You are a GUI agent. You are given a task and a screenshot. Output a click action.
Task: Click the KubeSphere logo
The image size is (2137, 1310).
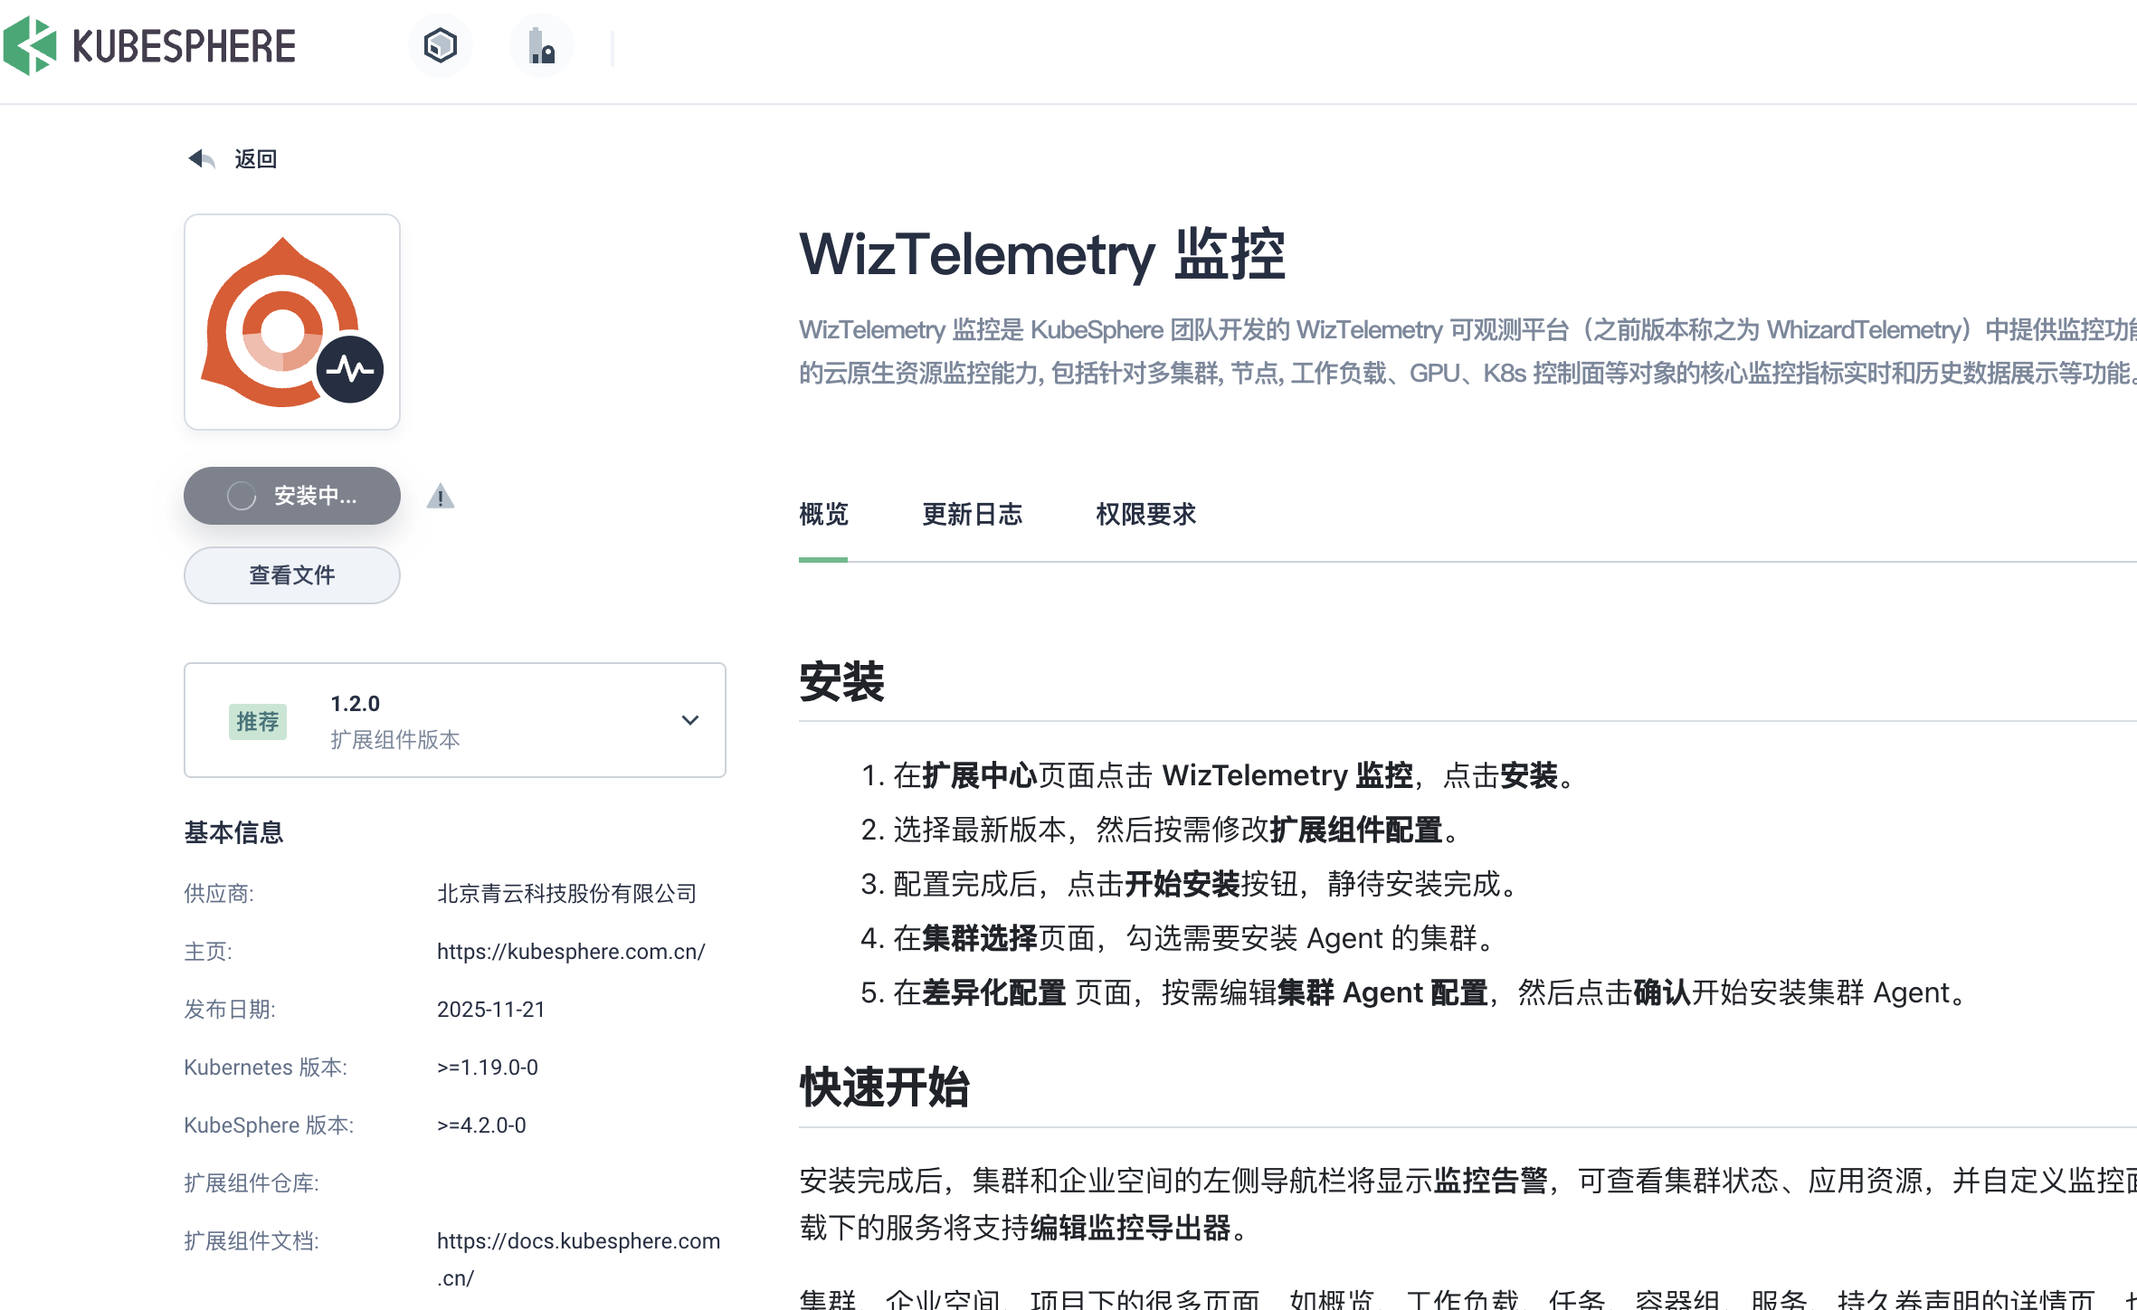pyautogui.click(x=150, y=45)
